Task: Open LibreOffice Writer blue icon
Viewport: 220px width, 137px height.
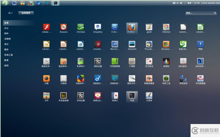Action: coord(81,44)
